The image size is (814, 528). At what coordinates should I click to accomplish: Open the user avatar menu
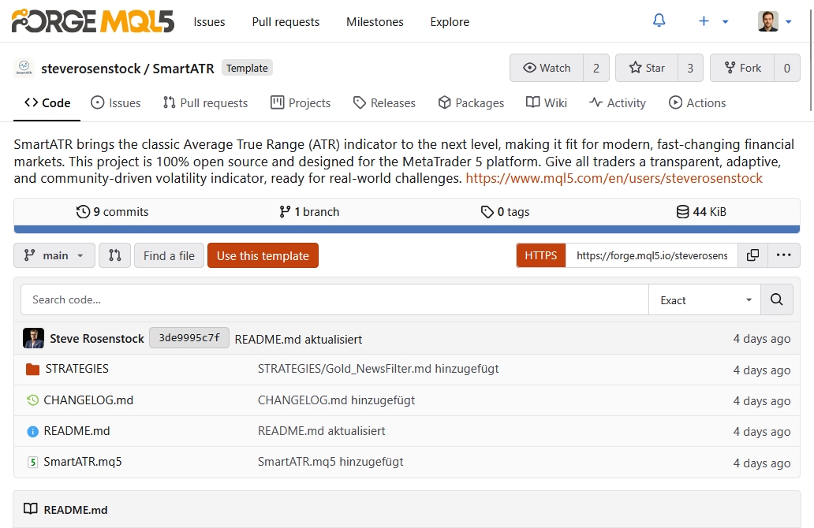775,21
